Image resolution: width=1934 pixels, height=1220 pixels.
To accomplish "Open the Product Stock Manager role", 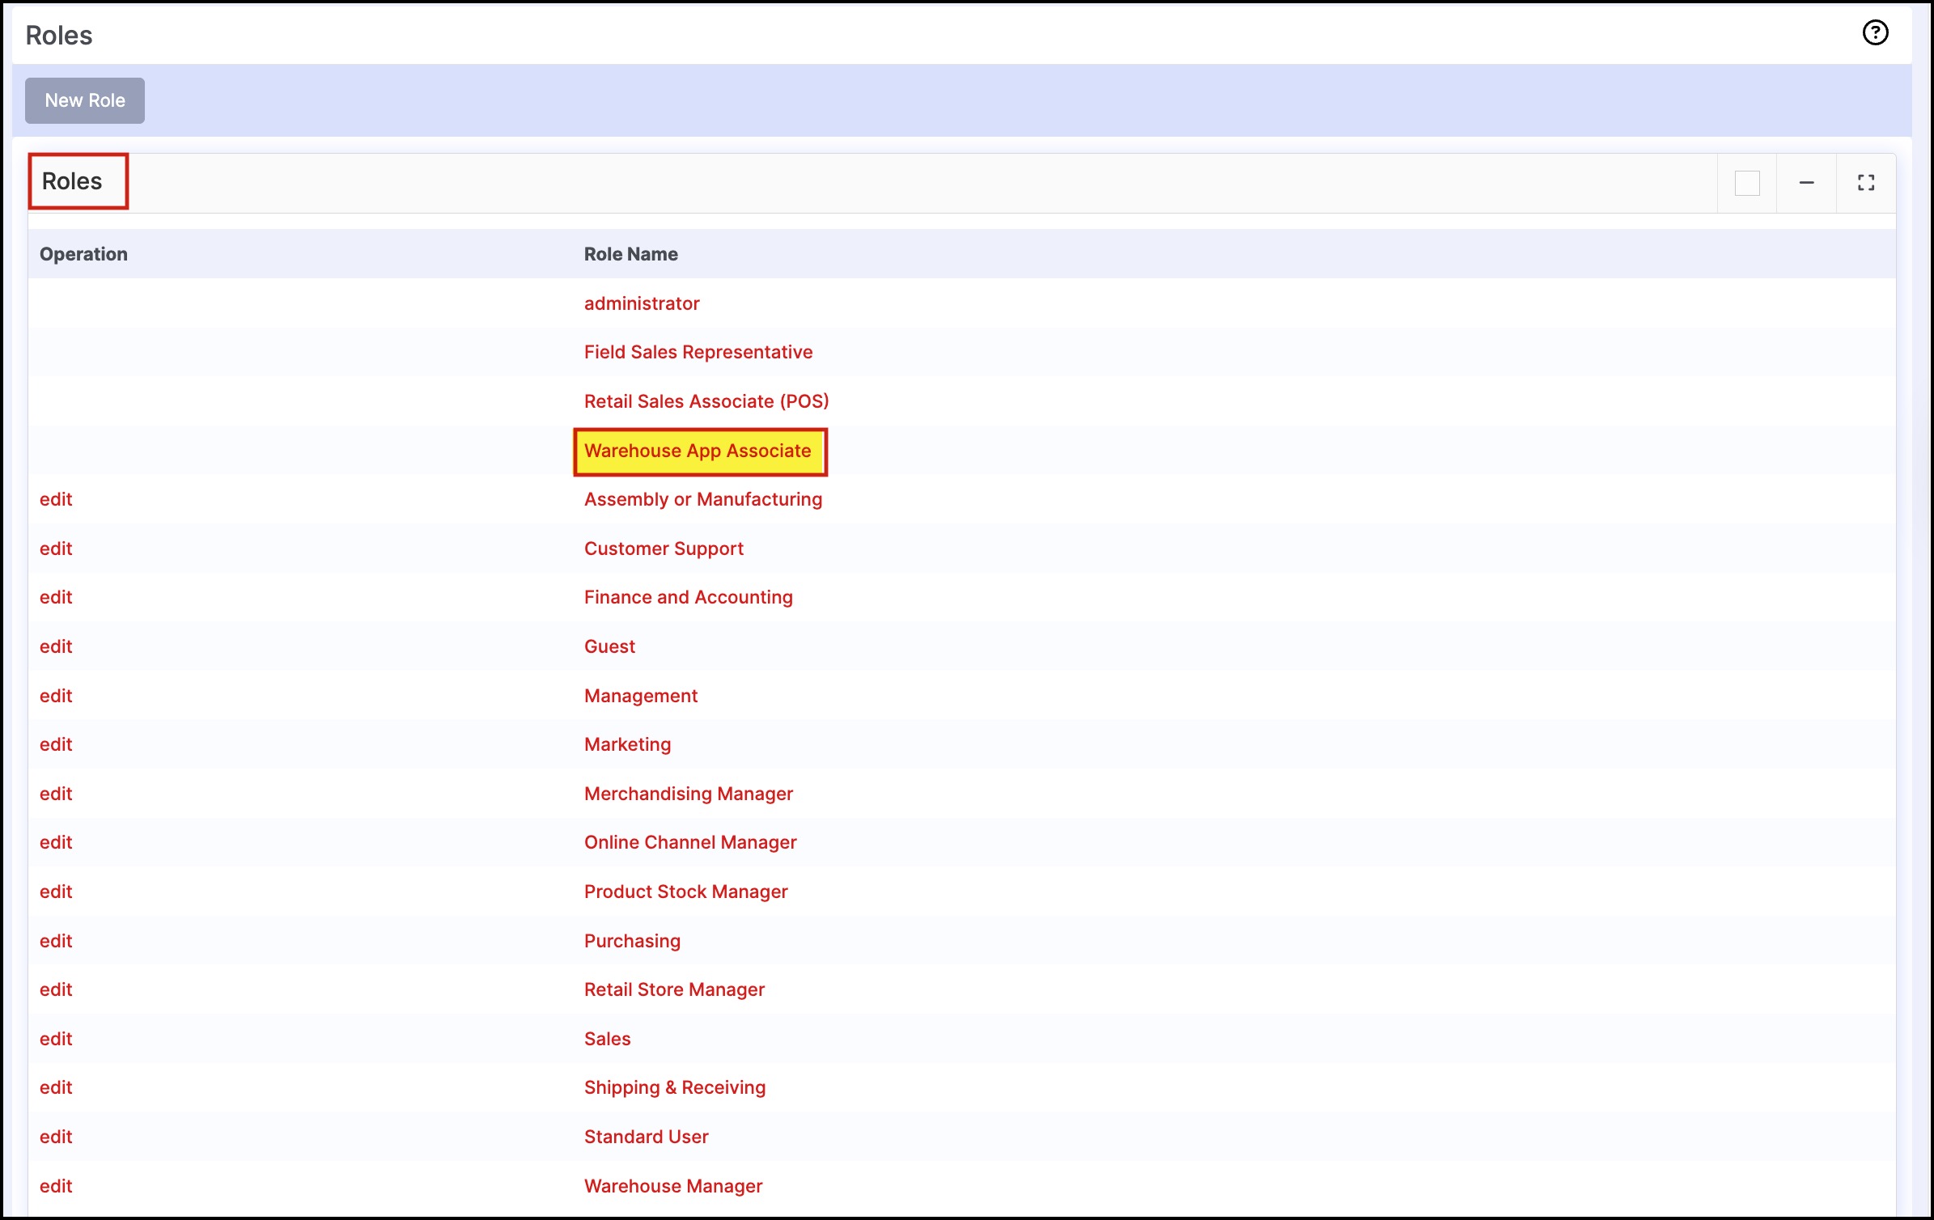I will coord(685,892).
